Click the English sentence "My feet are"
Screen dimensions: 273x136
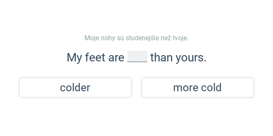click(x=96, y=57)
